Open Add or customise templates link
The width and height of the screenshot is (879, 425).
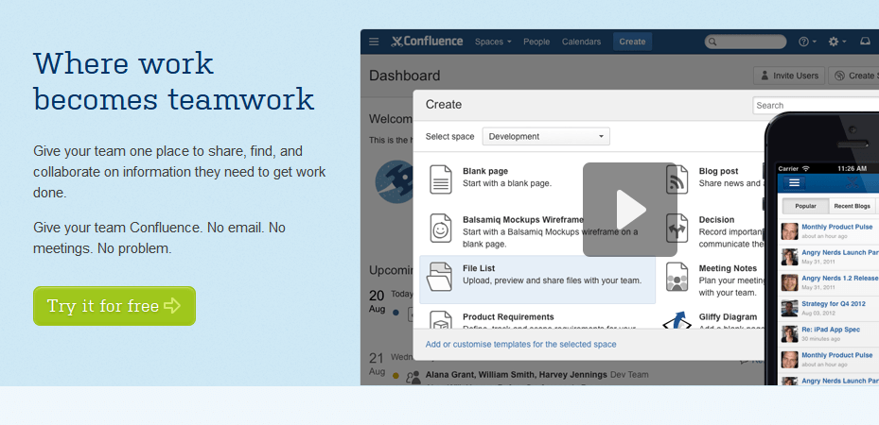[520, 344]
